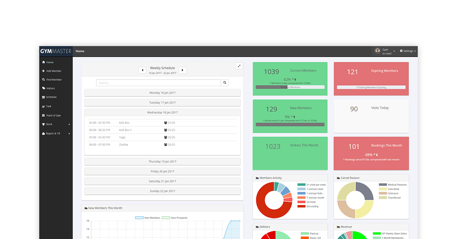This screenshot has width=457, height=239.
Task: Open the Visits Today card
Action: [371, 116]
